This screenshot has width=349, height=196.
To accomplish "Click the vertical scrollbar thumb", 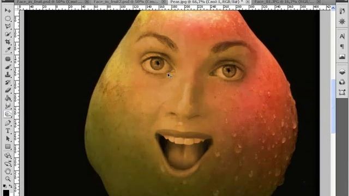I will point(333,106).
